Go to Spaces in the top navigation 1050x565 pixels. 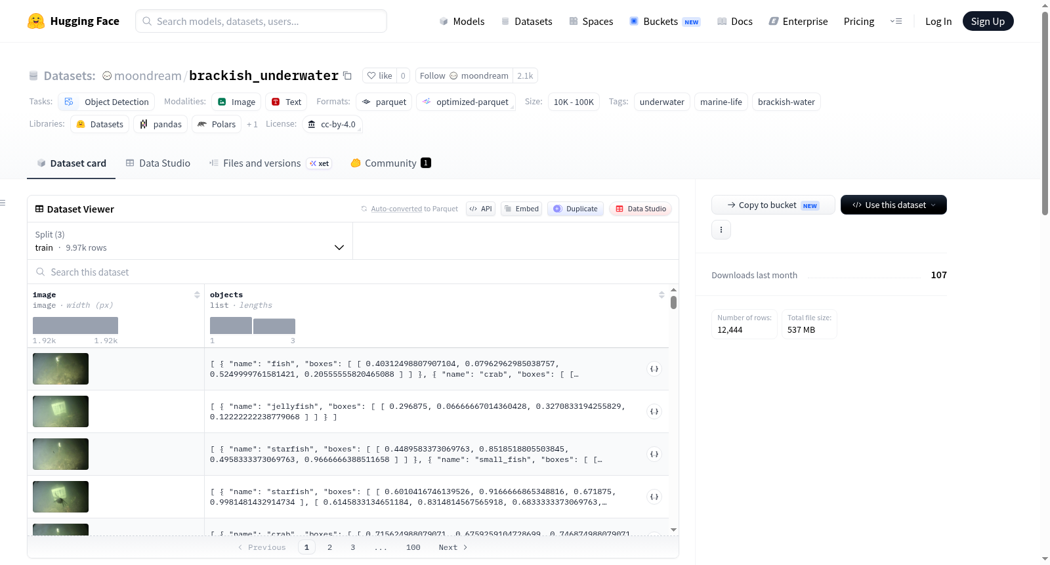(591, 21)
